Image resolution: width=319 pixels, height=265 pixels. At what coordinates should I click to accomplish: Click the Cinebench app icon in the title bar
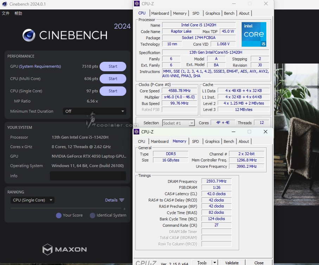5,4
